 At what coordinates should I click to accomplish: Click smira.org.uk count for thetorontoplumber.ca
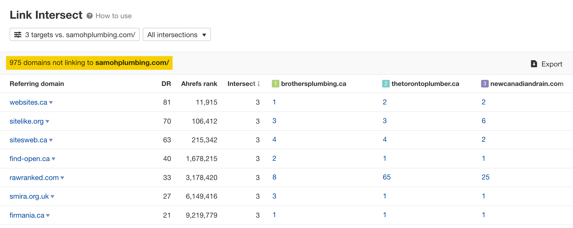click(385, 196)
